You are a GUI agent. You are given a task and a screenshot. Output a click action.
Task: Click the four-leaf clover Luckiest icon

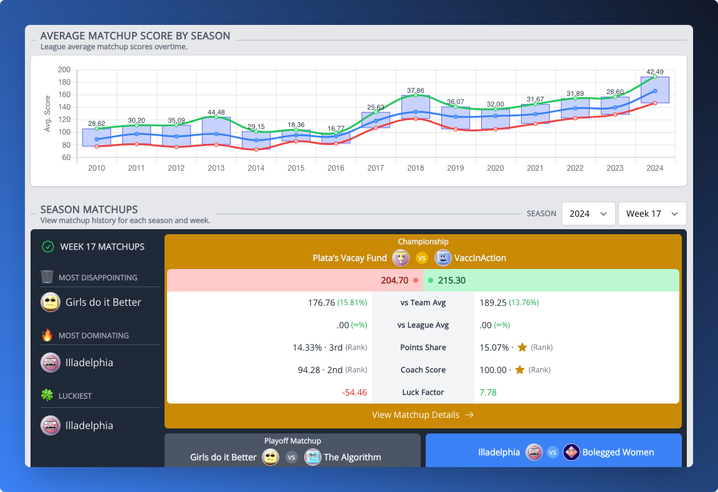47,395
